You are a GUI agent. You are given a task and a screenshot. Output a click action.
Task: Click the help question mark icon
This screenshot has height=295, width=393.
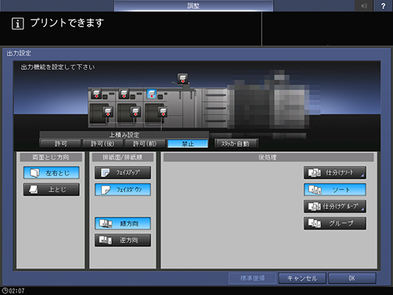[383, 6]
